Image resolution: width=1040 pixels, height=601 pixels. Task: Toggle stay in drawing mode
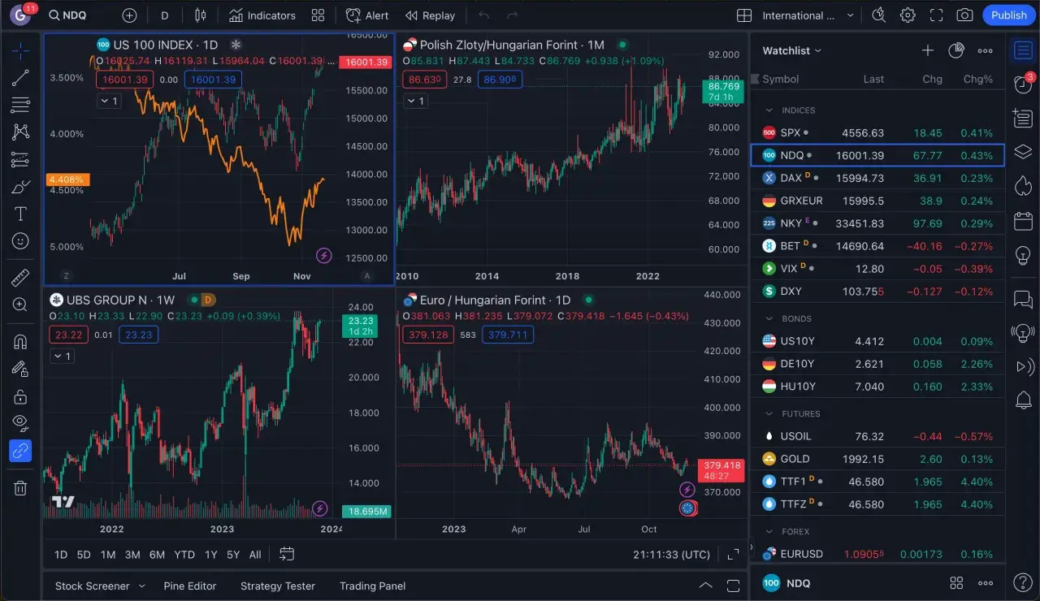point(20,369)
